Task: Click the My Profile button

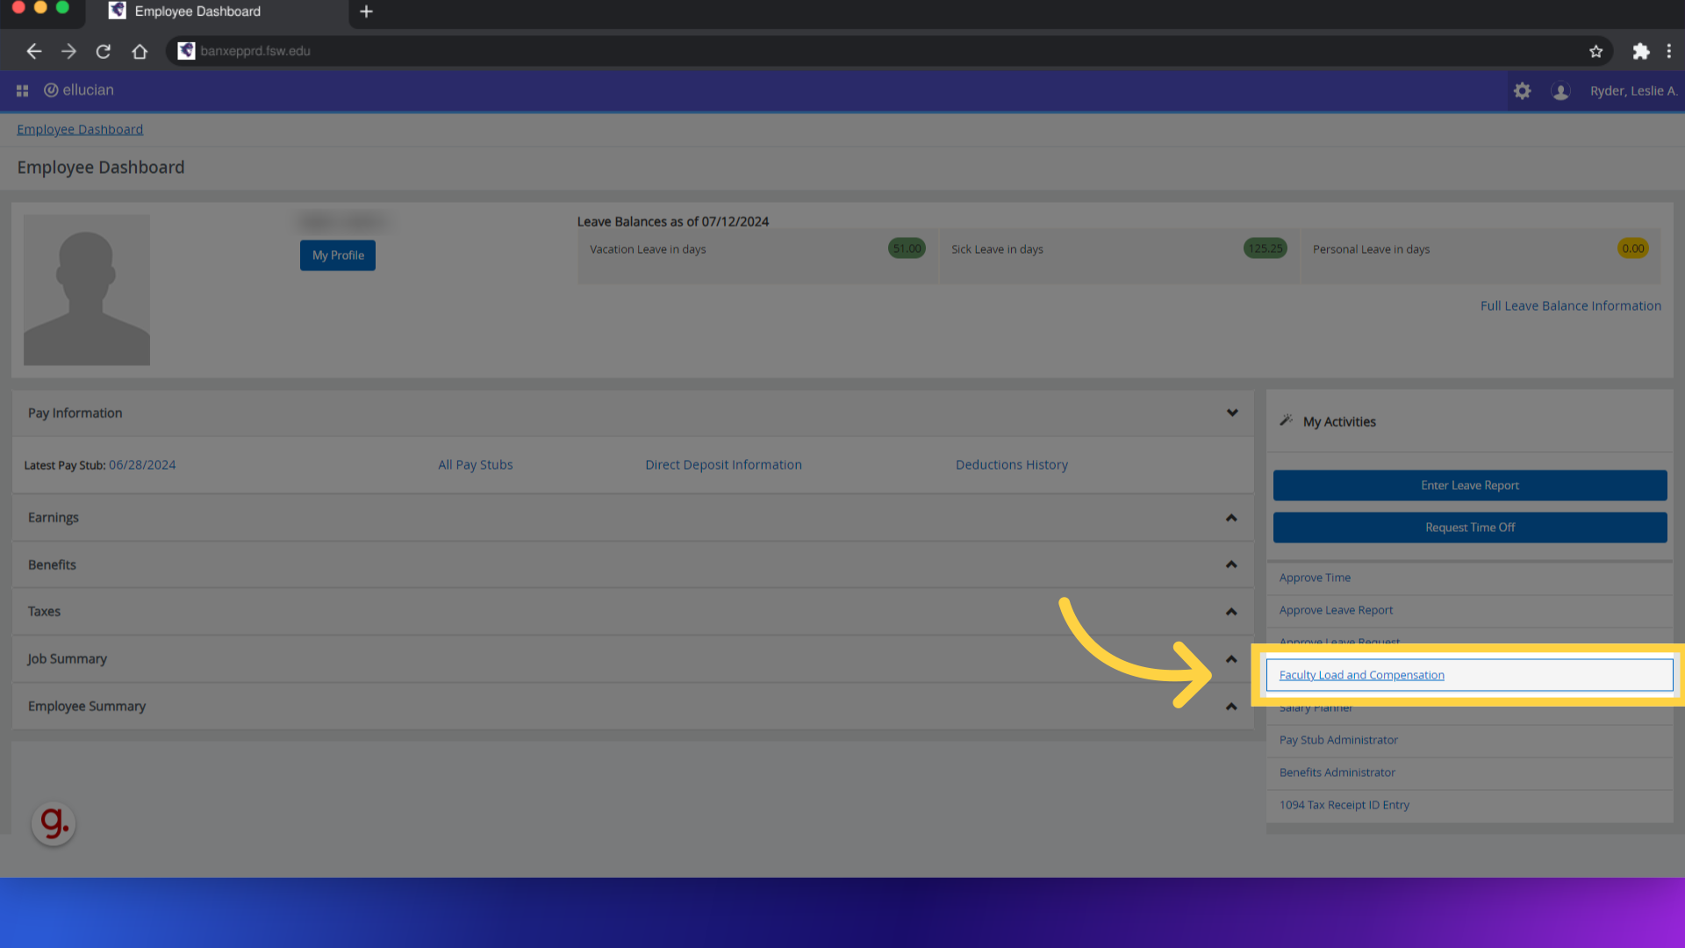Action: click(337, 255)
